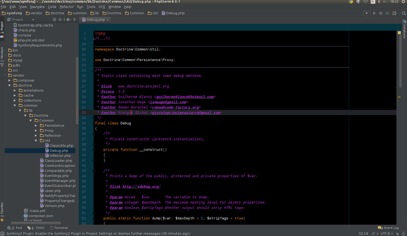Image resolution: width=407 pixels, height=236 pixels.
Task: Click the lock read-only icon in status bar
Action: click(x=397, y=234)
